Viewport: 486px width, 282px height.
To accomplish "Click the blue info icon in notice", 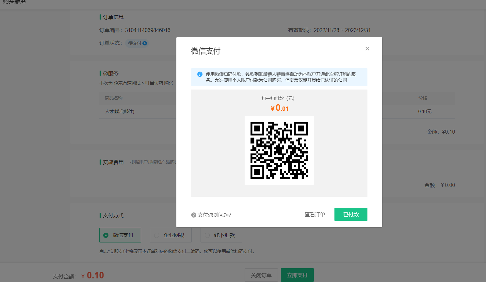I will coord(200,74).
